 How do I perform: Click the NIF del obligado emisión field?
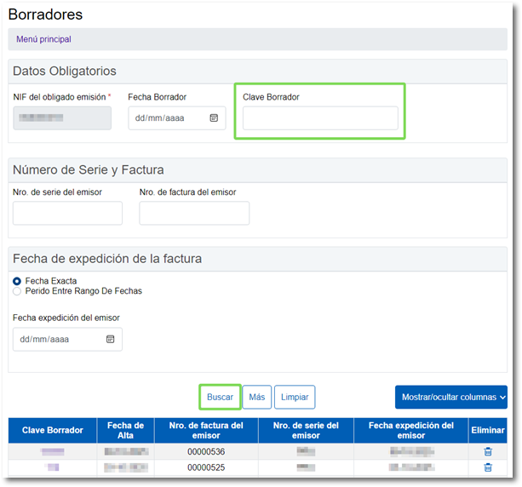(x=62, y=118)
